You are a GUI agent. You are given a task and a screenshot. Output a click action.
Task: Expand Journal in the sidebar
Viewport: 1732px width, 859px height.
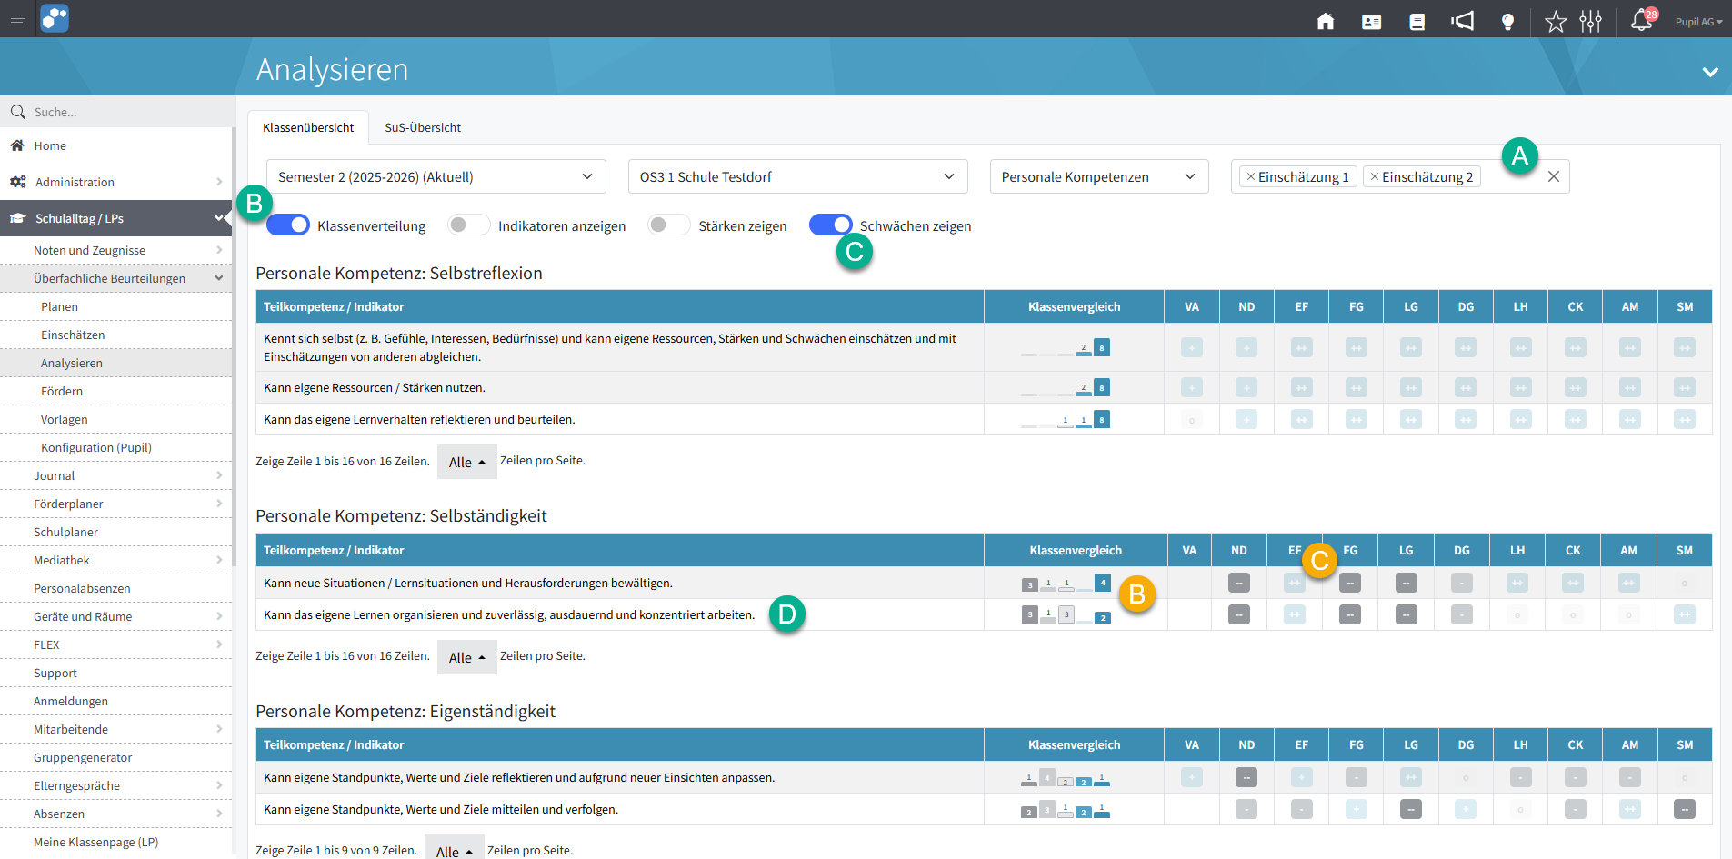click(115, 475)
